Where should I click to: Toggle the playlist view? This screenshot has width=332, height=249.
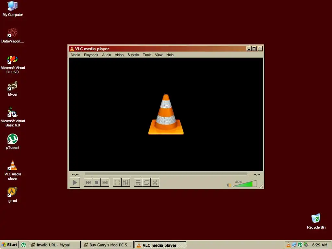[x=138, y=183]
